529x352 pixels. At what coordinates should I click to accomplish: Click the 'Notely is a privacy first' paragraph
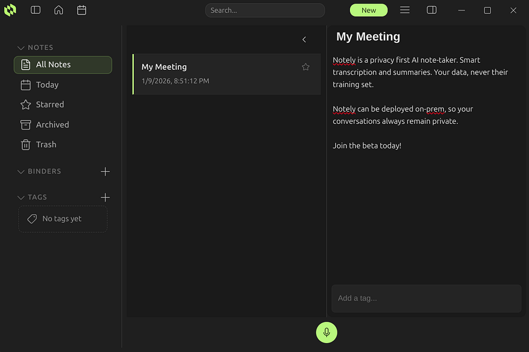click(420, 72)
